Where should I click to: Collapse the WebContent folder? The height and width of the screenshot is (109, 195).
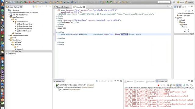(x=9, y=40)
